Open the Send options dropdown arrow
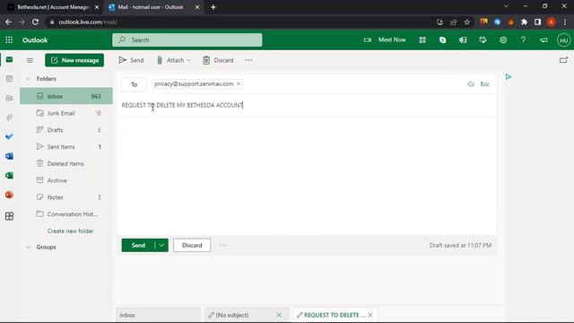 point(161,245)
